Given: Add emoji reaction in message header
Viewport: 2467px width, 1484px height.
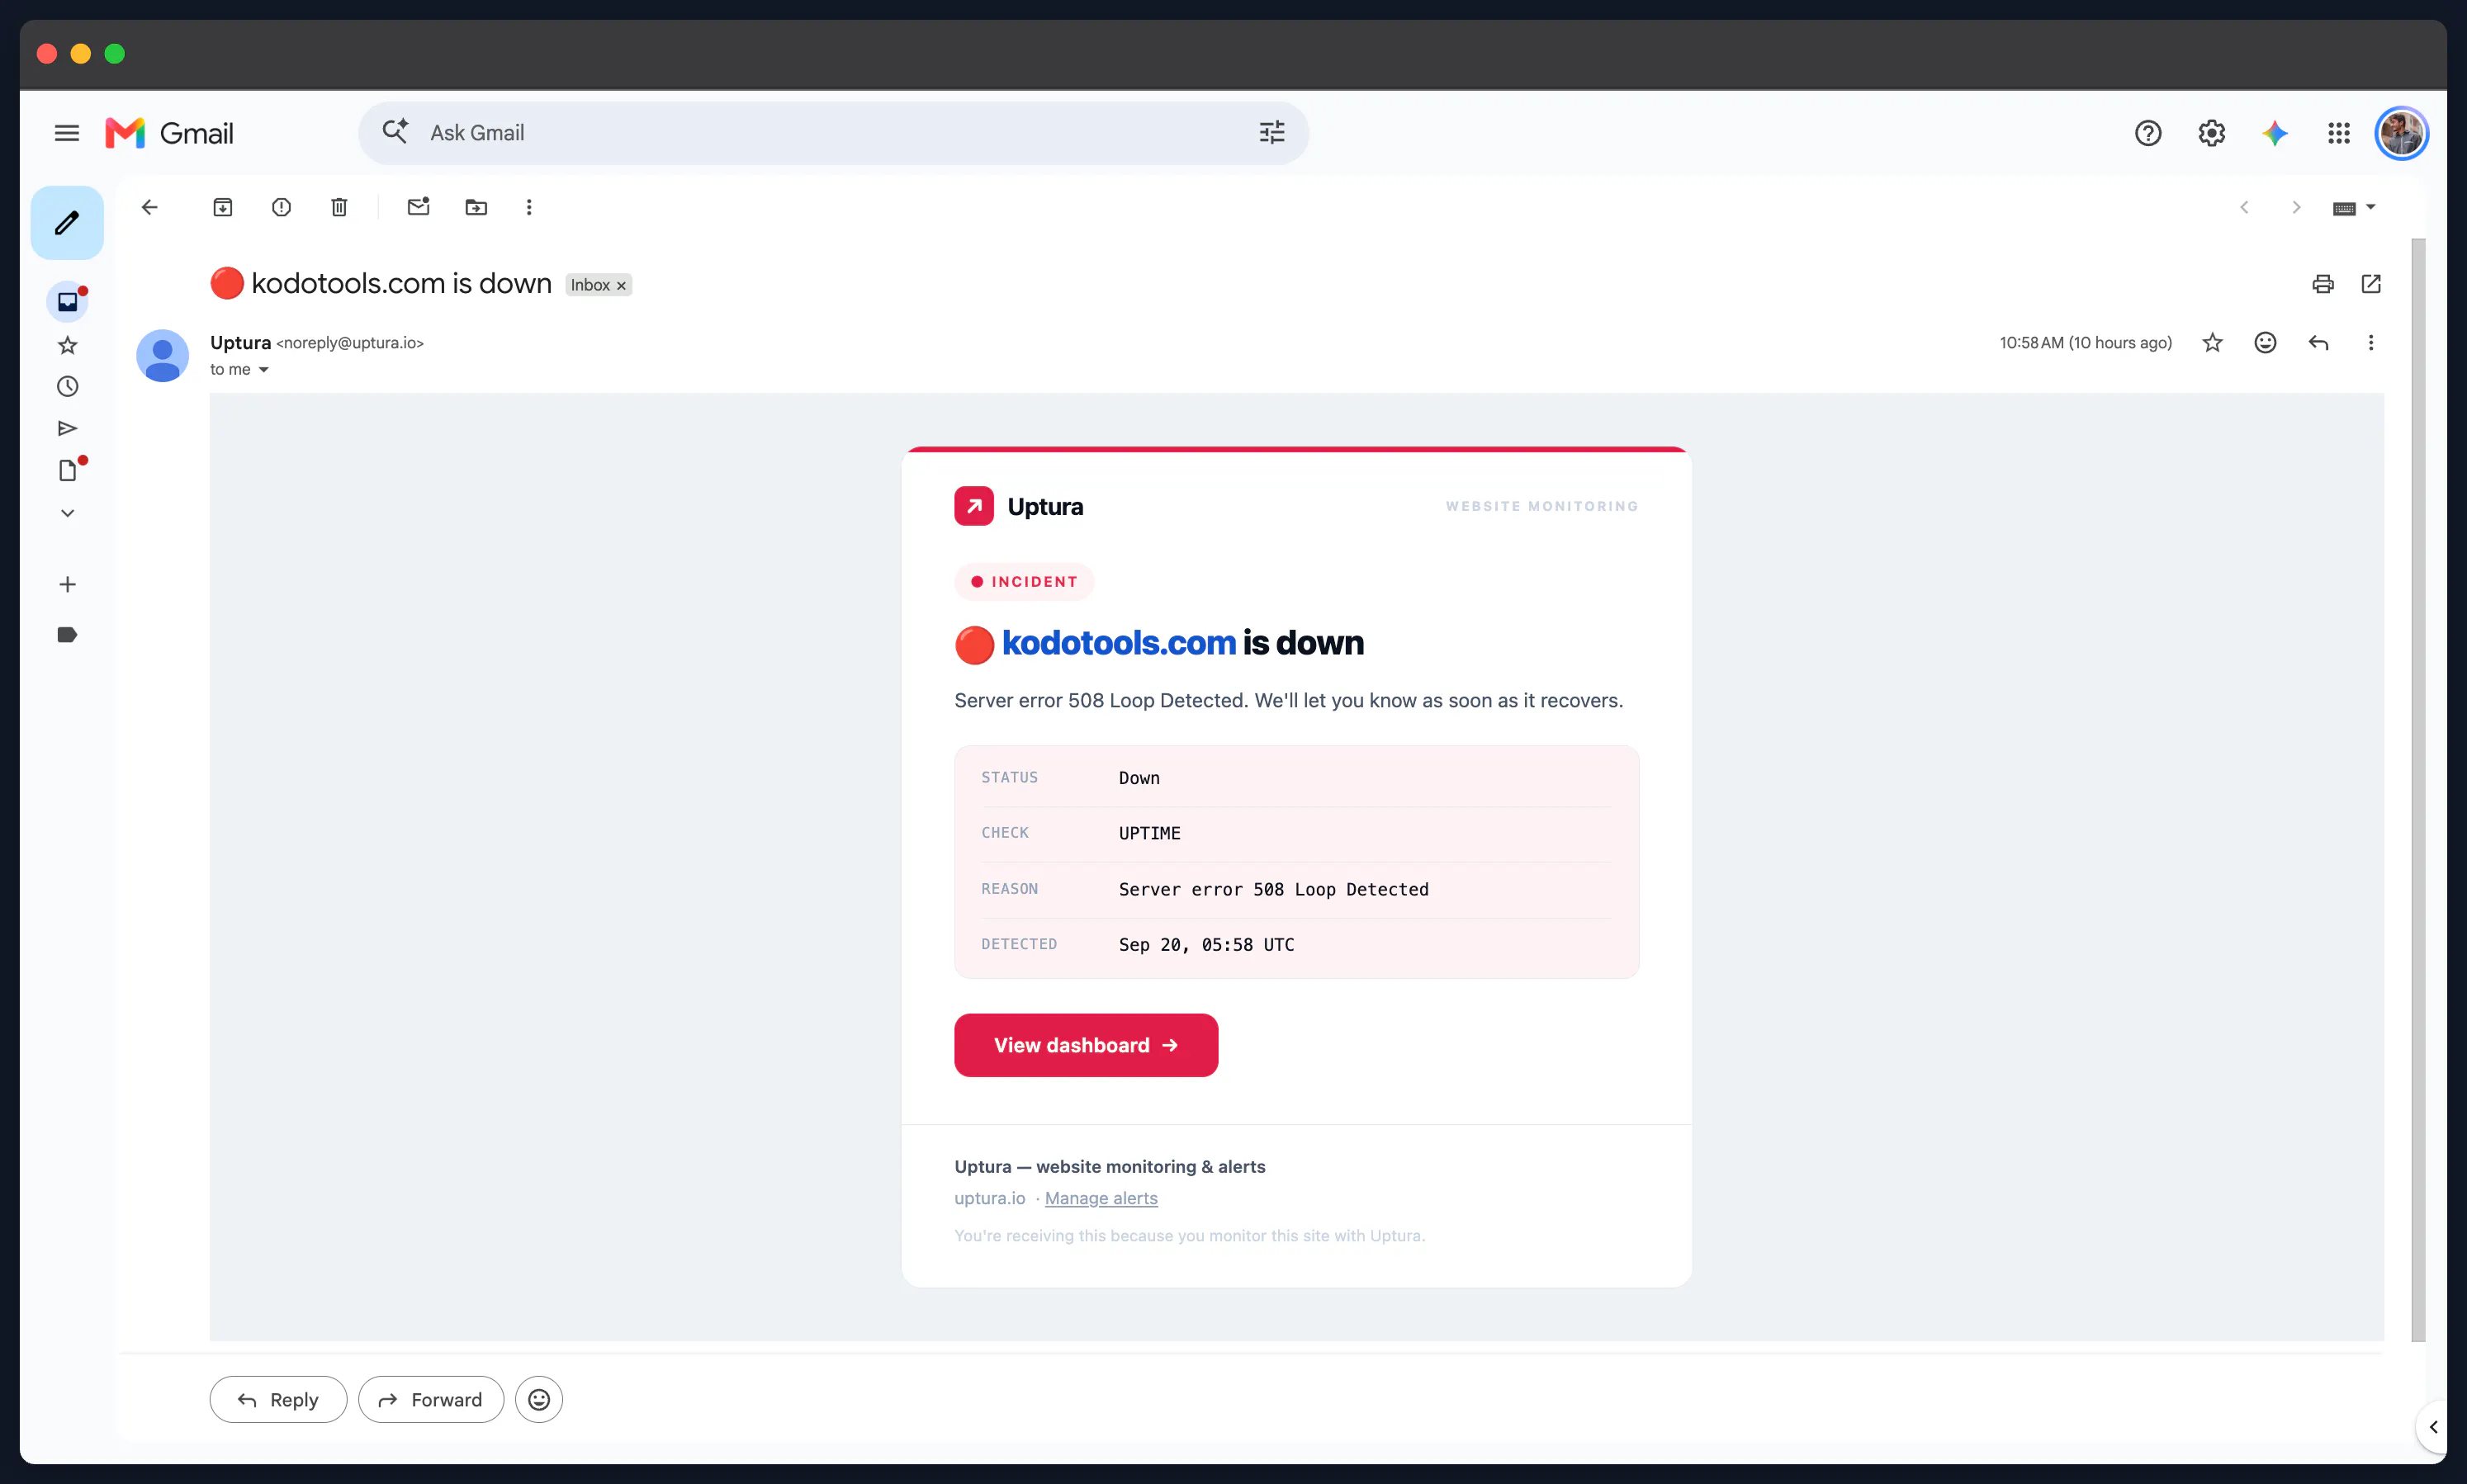Looking at the screenshot, I should coord(2266,343).
